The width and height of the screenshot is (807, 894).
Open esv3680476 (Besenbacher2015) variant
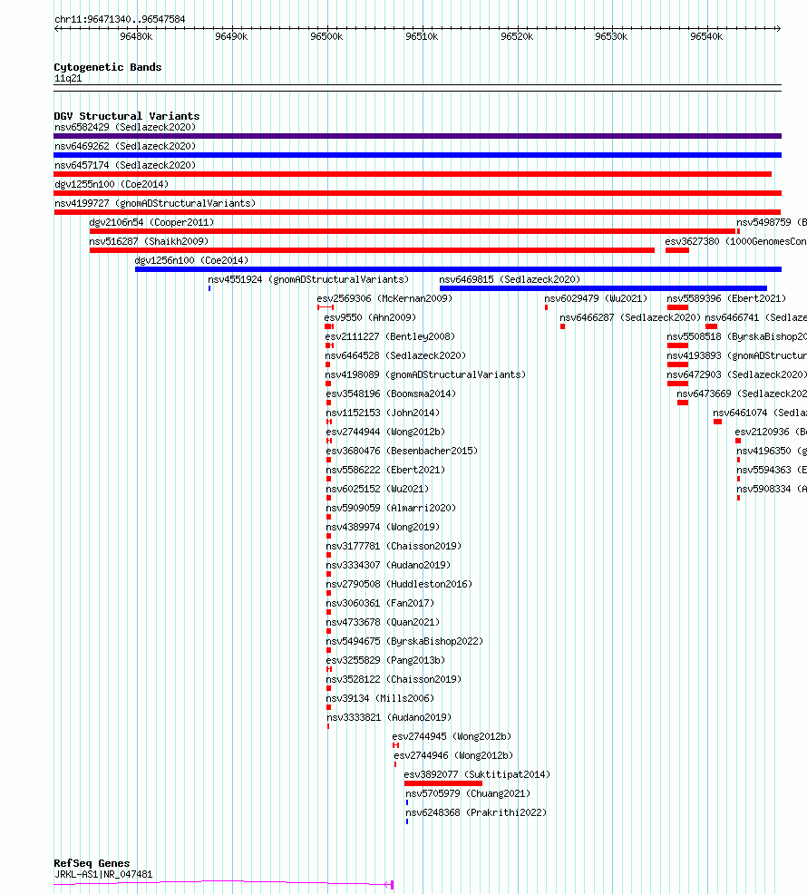pos(402,451)
